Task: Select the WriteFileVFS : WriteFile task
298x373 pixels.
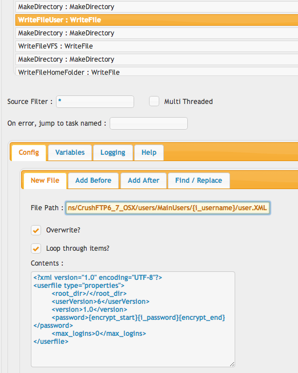Action: (157, 46)
